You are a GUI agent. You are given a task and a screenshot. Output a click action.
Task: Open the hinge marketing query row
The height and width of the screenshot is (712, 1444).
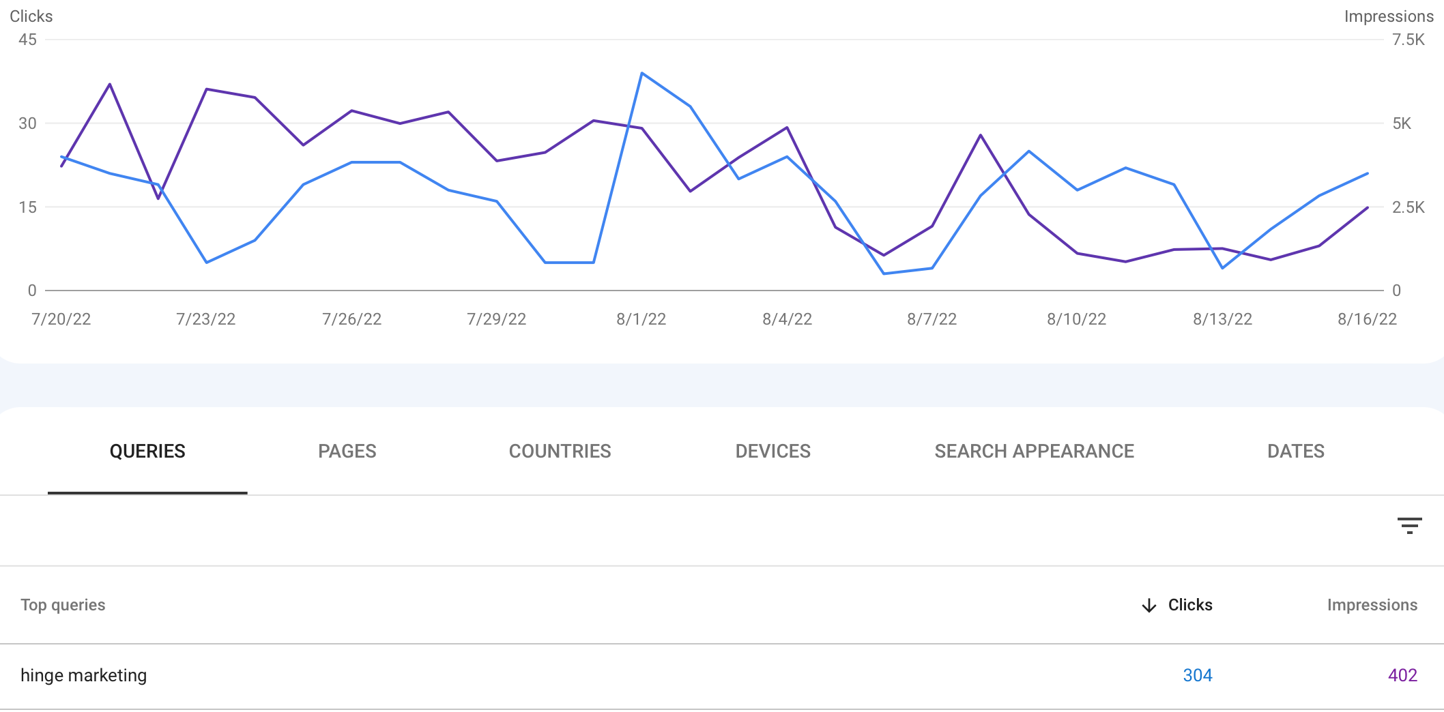click(722, 676)
